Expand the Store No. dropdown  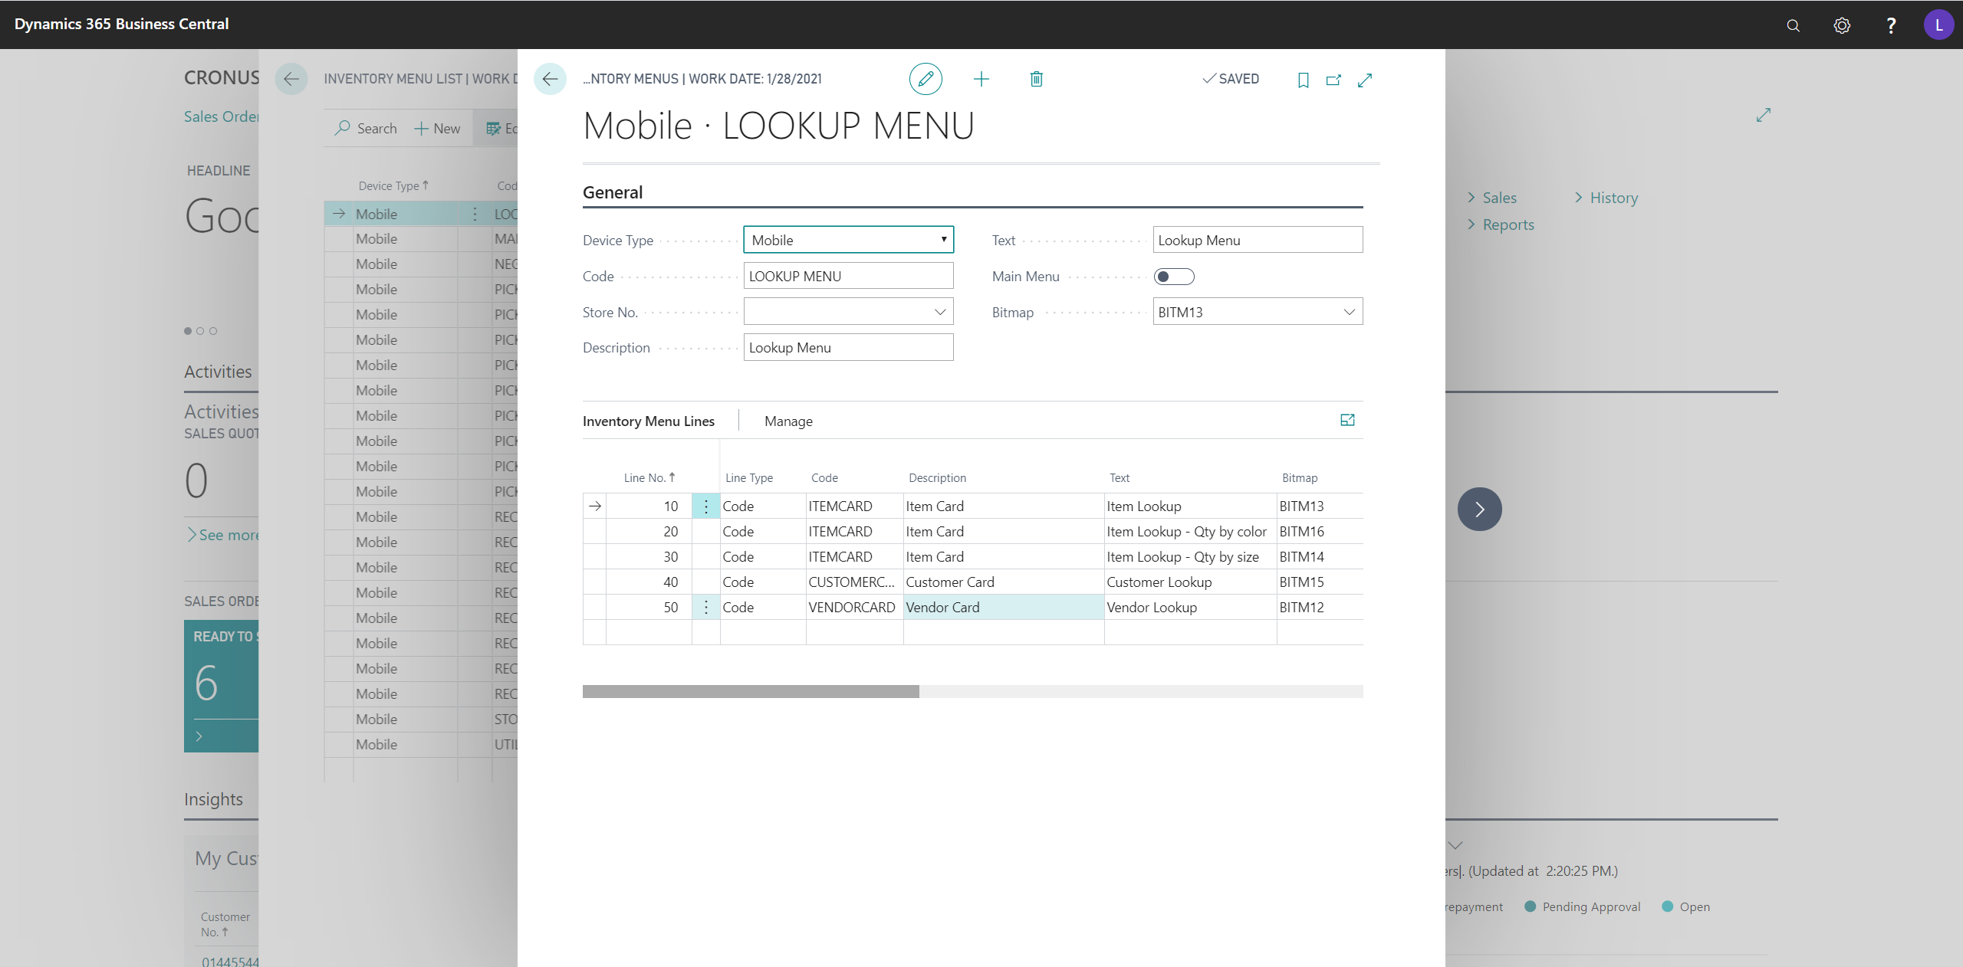coord(939,312)
